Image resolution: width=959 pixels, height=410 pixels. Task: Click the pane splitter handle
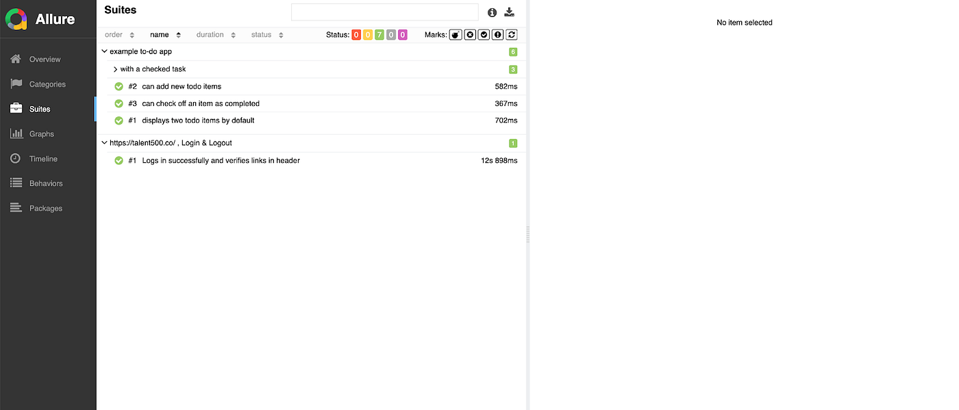tap(528, 235)
